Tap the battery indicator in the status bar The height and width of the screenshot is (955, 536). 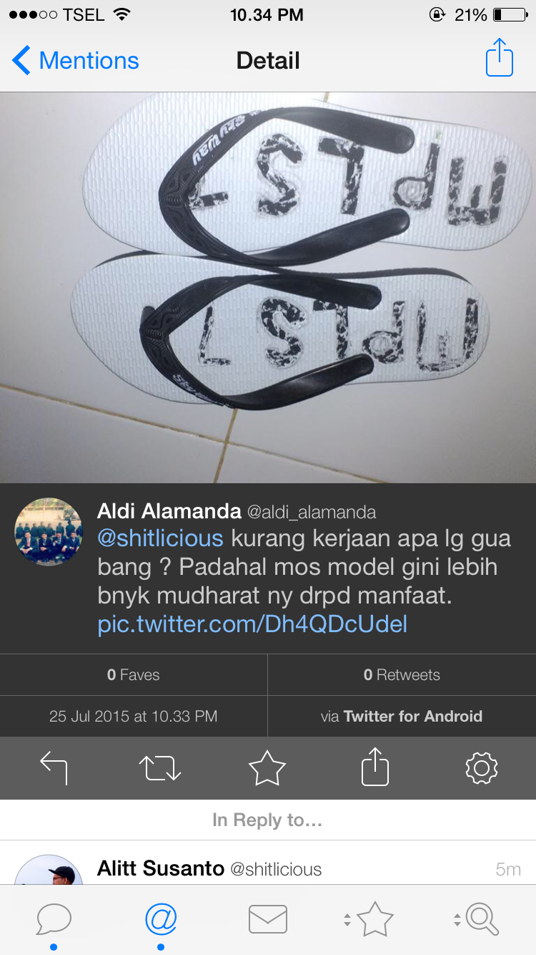pyautogui.click(x=509, y=15)
